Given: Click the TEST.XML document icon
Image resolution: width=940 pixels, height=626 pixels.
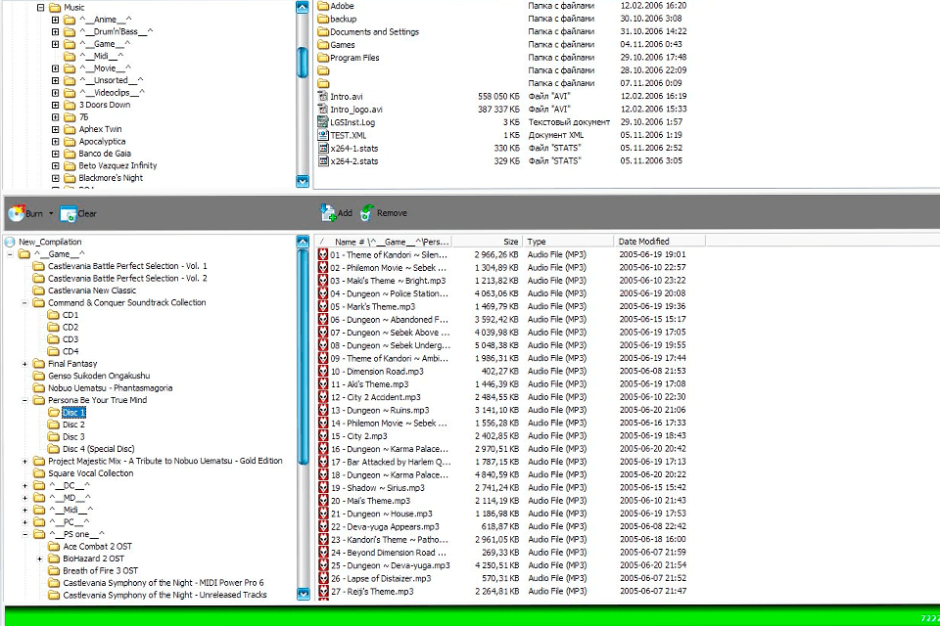Looking at the screenshot, I should 322,135.
